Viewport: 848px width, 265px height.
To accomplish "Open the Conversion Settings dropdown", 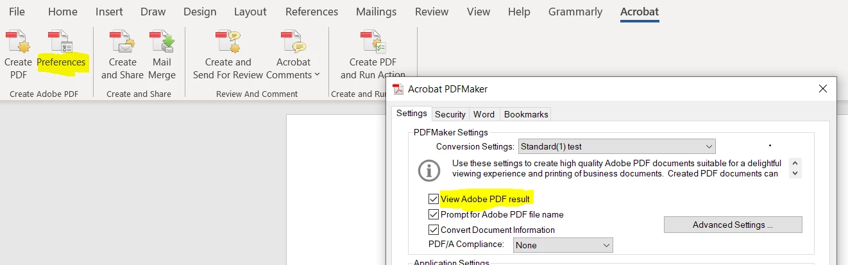I will click(617, 146).
